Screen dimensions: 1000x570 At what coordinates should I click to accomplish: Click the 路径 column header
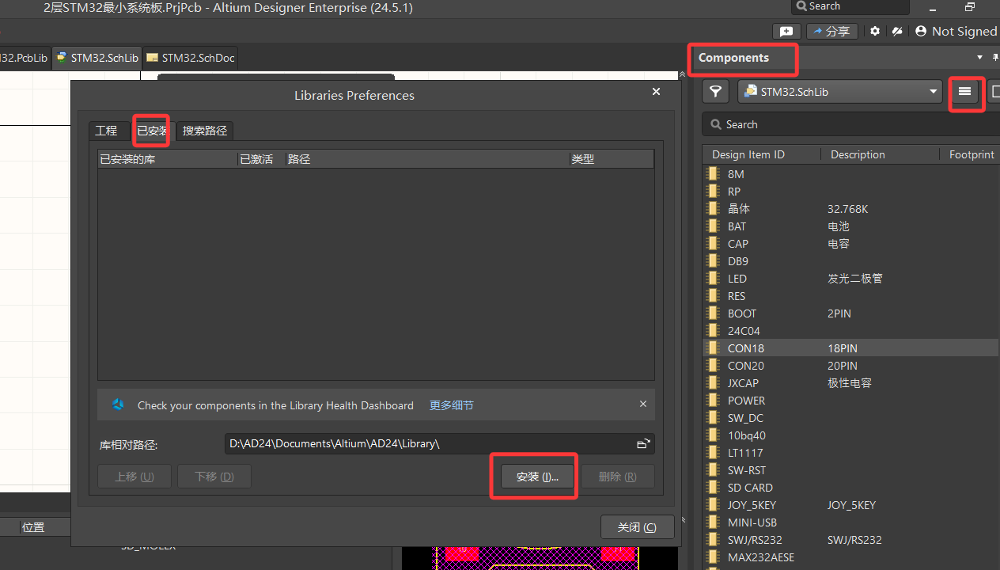click(427, 159)
